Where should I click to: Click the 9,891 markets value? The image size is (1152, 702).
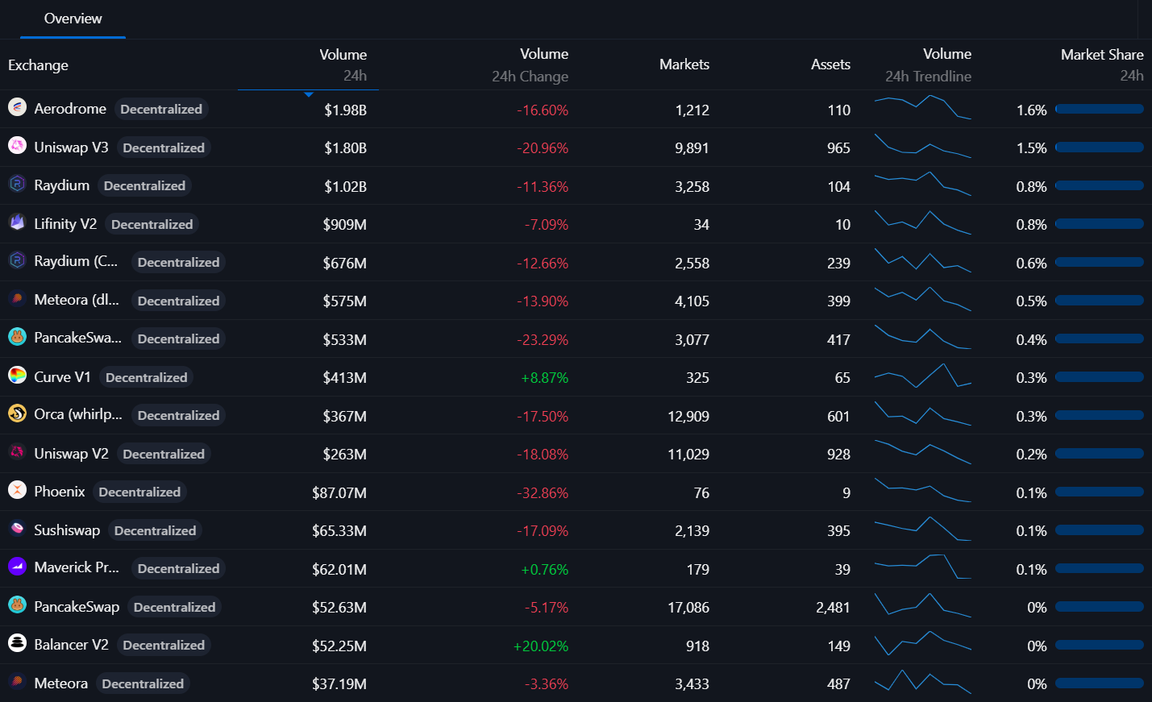pos(692,148)
